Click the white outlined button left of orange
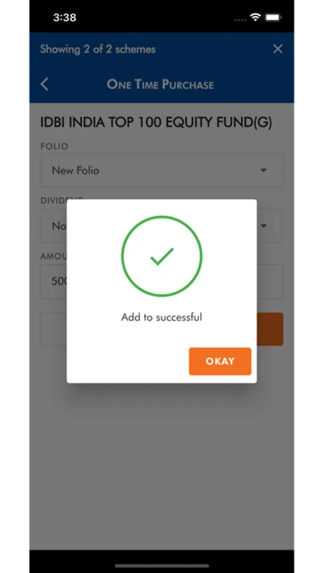Viewport: 323px width, 573px height. pyautogui.click(x=54, y=329)
